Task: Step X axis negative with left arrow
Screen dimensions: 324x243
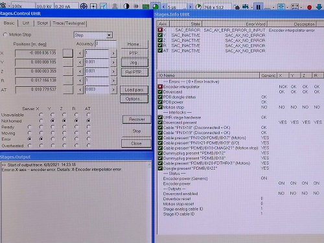Action: click(80, 53)
